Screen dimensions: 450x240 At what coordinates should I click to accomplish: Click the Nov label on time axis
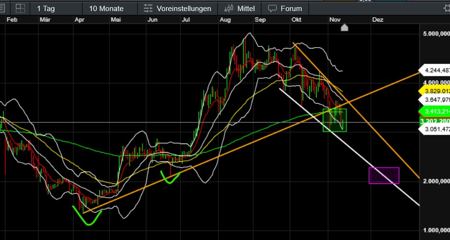click(x=335, y=20)
